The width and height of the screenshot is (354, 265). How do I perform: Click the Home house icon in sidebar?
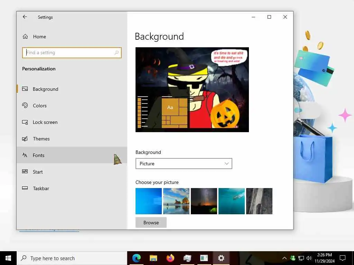point(25,37)
